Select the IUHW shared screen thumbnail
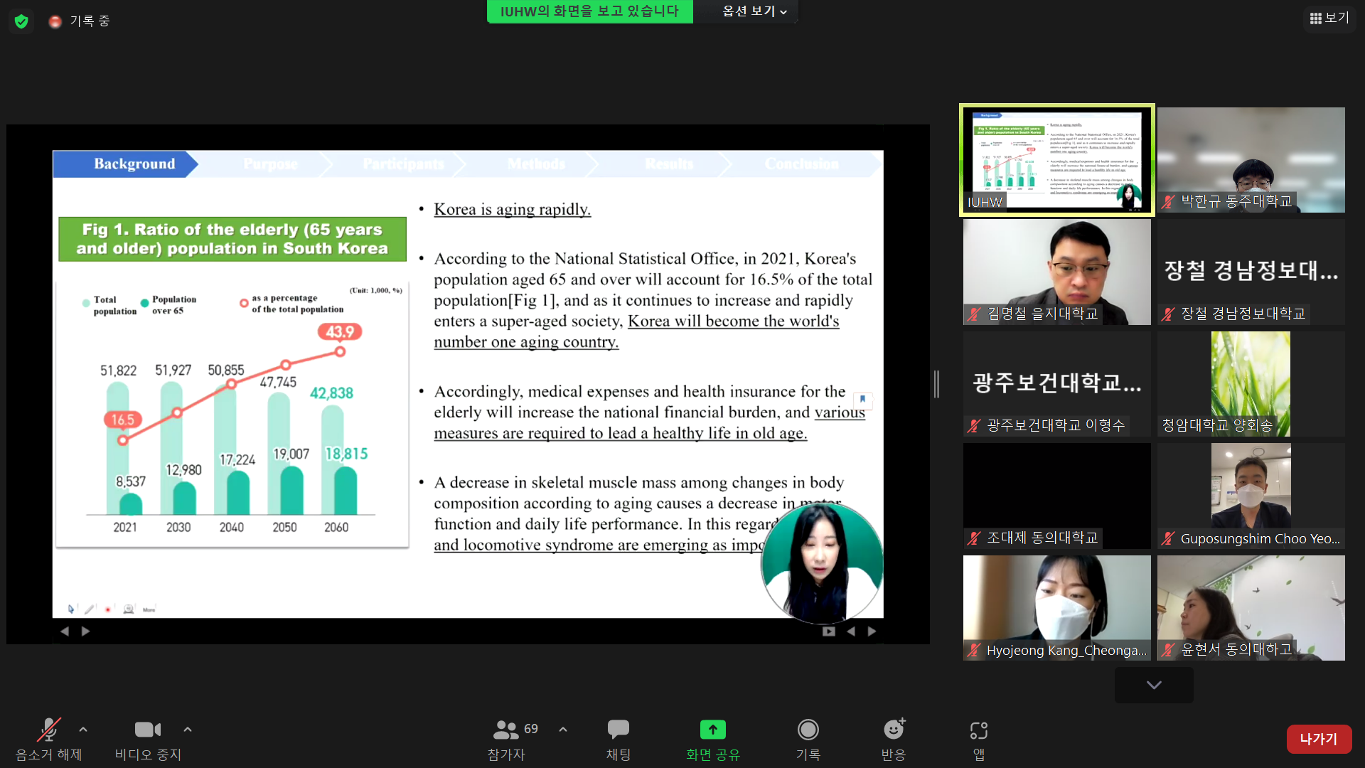Screen dimensions: 1365x768 pyautogui.click(x=1056, y=160)
